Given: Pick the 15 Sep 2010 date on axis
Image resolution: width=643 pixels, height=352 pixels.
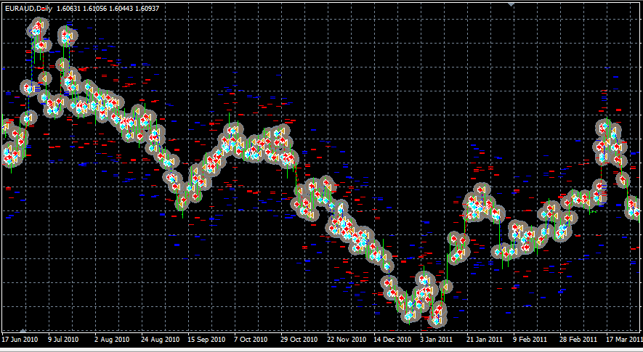Looking at the screenshot, I should point(206,339).
